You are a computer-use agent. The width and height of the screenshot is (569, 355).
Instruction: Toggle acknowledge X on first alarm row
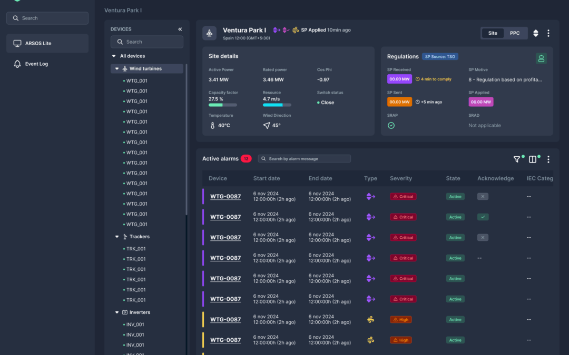[x=483, y=196]
